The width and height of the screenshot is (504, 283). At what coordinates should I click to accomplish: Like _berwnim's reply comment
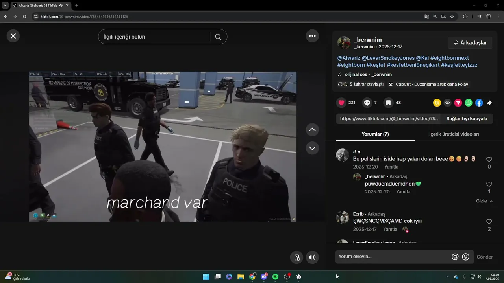click(x=489, y=184)
